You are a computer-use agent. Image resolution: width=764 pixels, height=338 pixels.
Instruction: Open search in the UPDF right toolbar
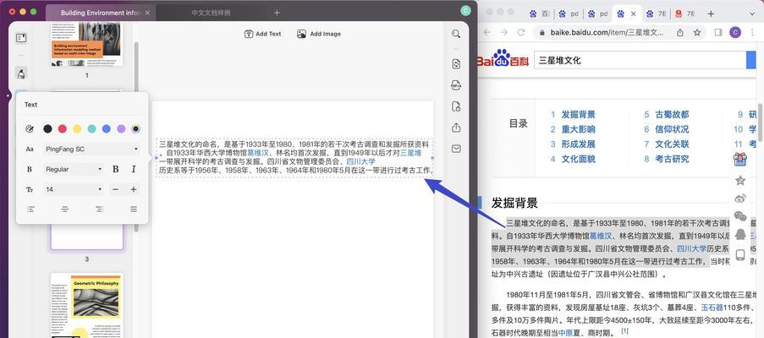(456, 34)
